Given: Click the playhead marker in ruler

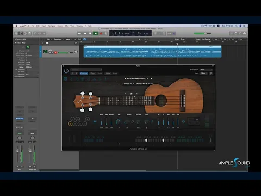Looking at the screenshot, I should tap(177, 44).
